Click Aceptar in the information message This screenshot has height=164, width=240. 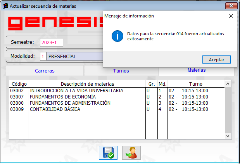(x=216, y=59)
